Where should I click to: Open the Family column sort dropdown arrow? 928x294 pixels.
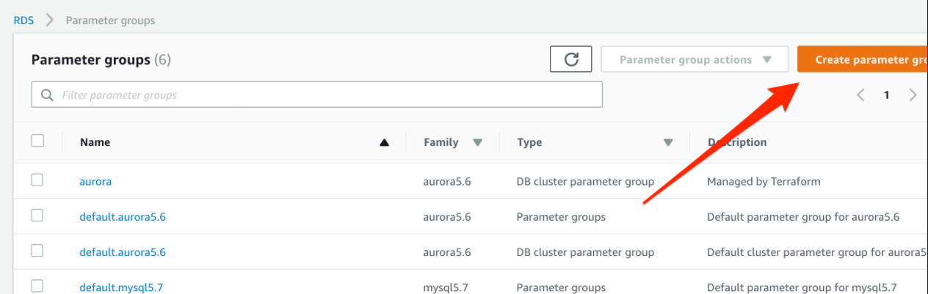(478, 143)
